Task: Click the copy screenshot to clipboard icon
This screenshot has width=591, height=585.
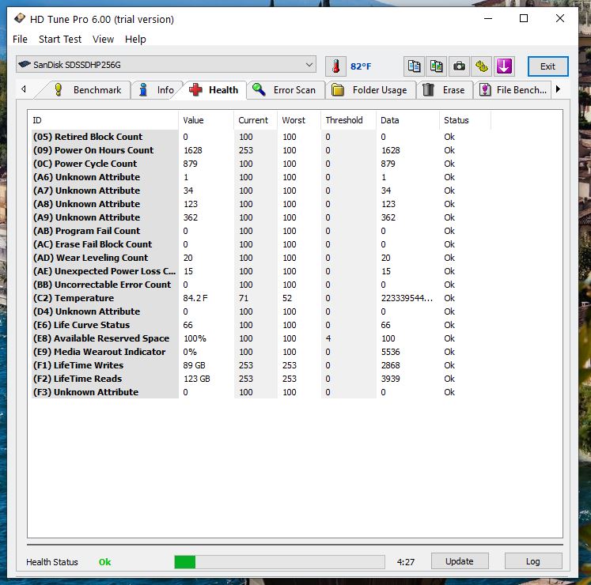Action: click(x=437, y=66)
